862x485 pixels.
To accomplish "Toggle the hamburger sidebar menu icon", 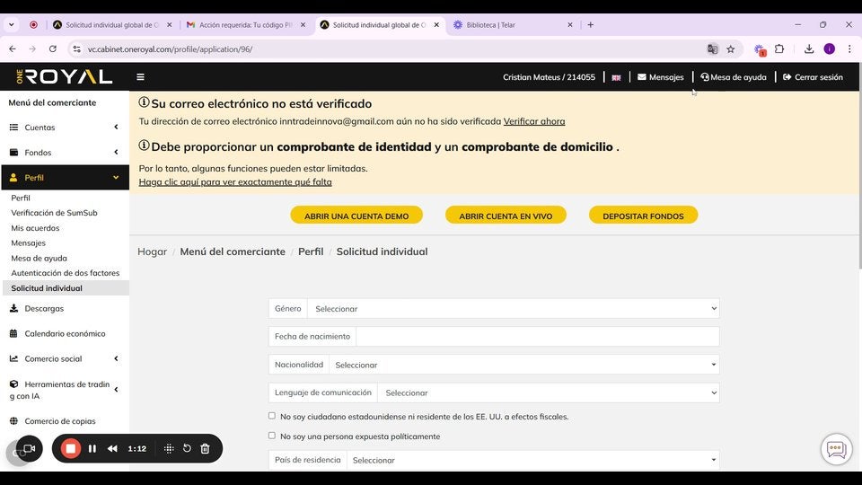I will pyautogui.click(x=140, y=77).
